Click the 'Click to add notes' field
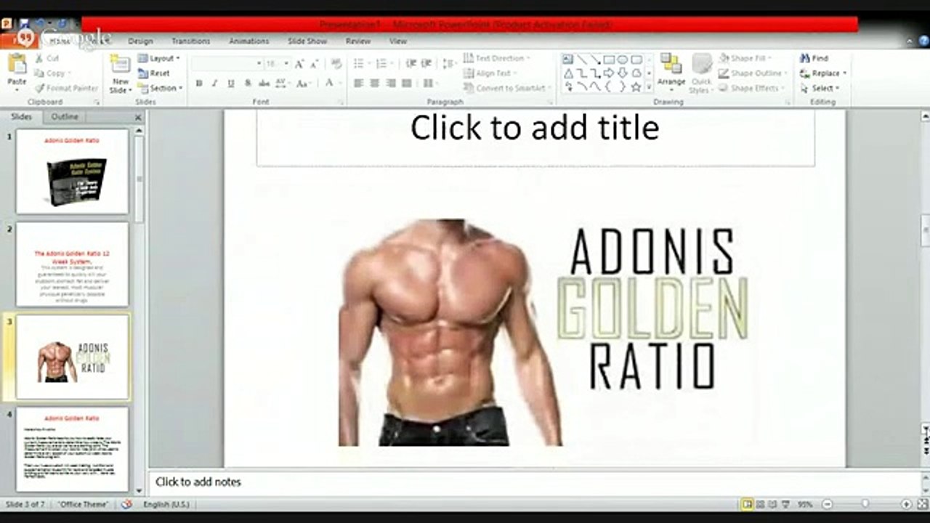The height and width of the screenshot is (523, 930). (535, 482)
